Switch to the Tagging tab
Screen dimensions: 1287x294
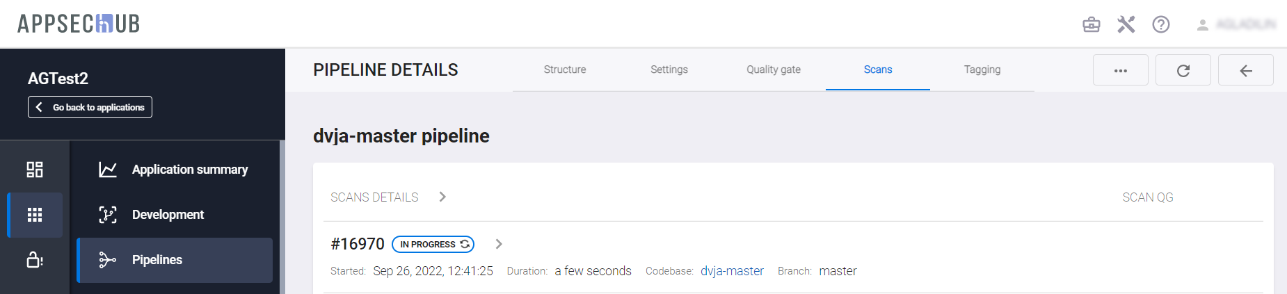click(x=982, y=70)
